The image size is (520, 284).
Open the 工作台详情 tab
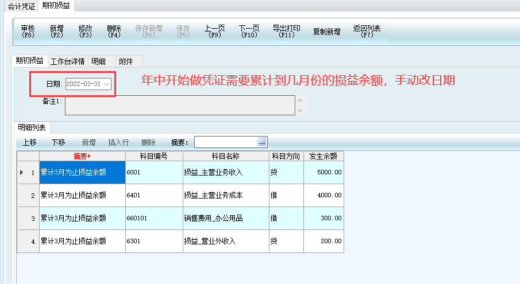[x=67, y=61]
